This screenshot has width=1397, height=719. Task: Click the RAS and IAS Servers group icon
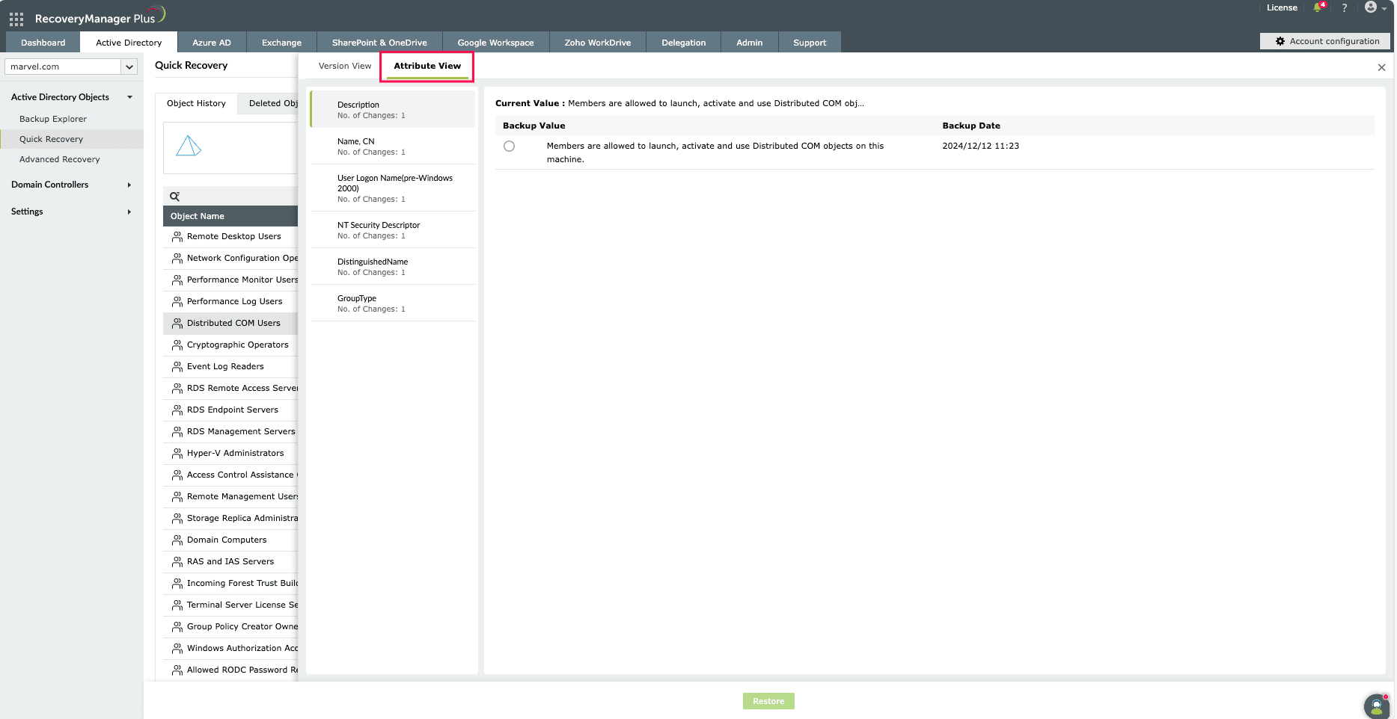click(x=177, y=562)
